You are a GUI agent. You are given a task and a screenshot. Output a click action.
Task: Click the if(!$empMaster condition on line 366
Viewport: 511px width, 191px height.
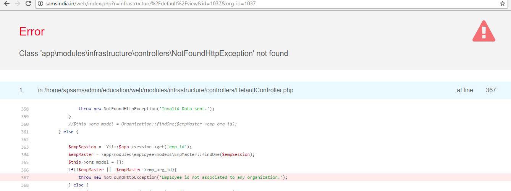click(122, 170)
